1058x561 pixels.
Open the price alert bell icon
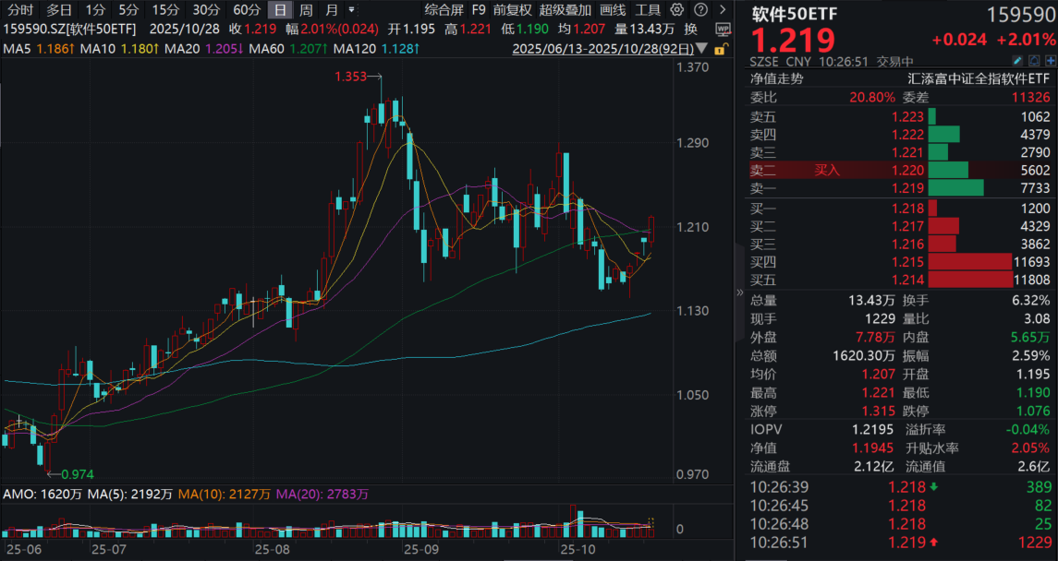coord(1034,59)
